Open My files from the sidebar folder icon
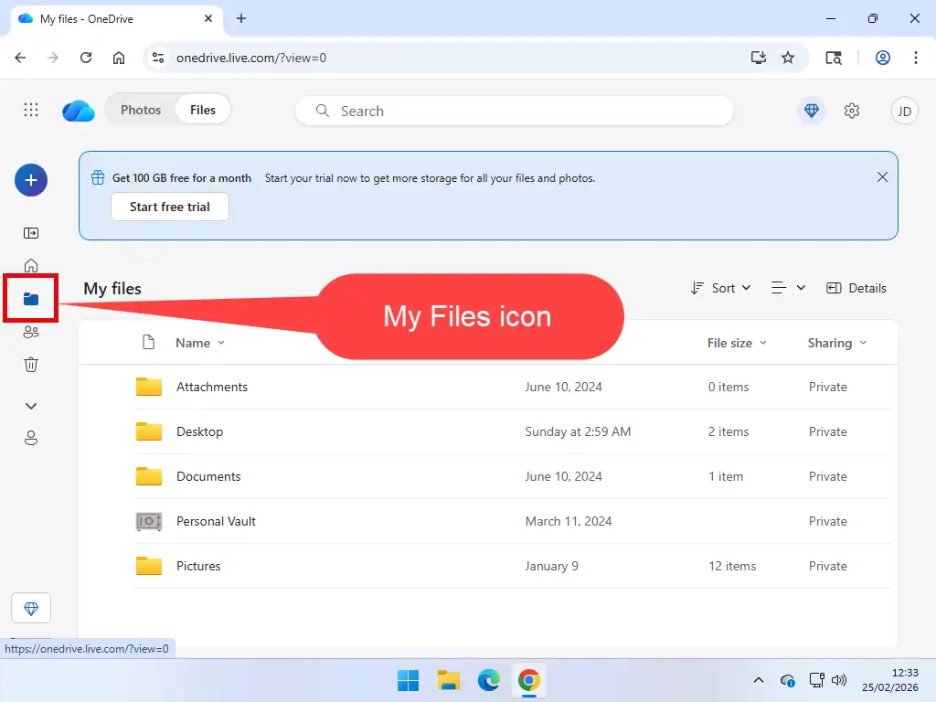Screen dimensions: 936x702 pos(30,298)
